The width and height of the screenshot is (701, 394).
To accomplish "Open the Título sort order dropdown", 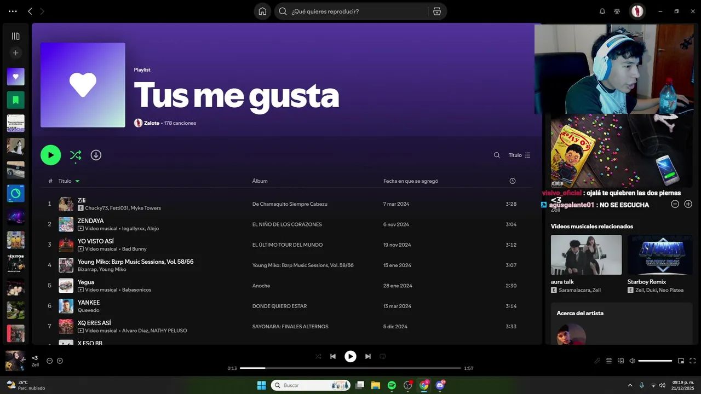I will coord(519,155).
